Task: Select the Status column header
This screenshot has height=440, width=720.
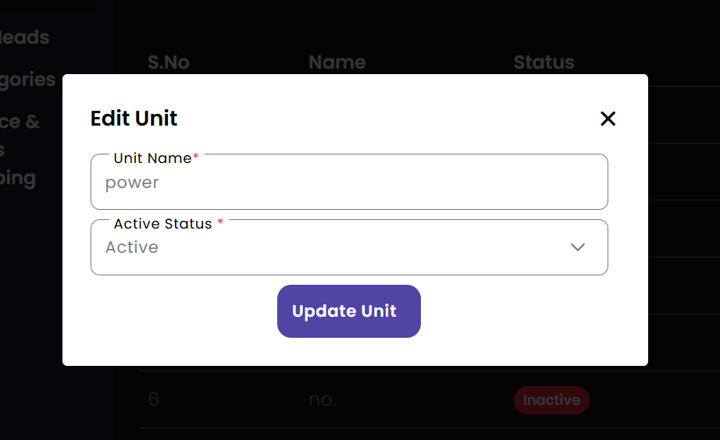Action: tap(544, 62)
